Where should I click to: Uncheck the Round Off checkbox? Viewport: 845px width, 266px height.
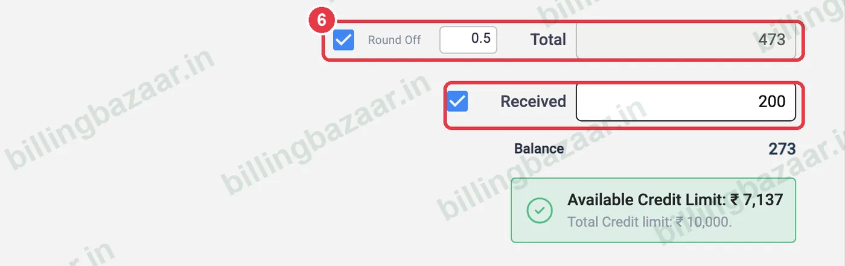(x=343, y=40)
